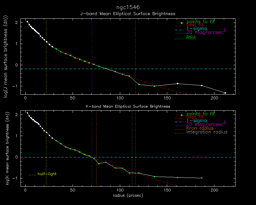256x205 pixels.
Task: Click 'Rtot' in the J-band legend
Action: tap(191, 38)
